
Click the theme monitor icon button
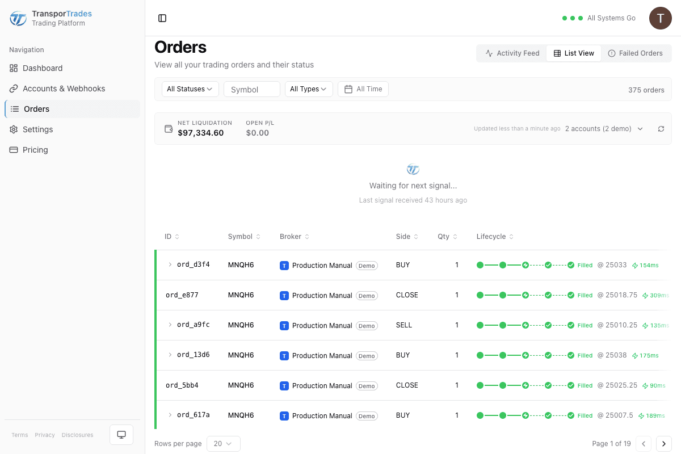click(x=121, y=435)
